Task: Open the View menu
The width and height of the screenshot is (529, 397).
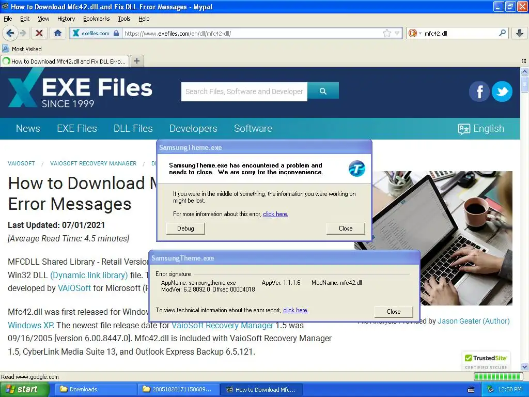Action: 43,19
